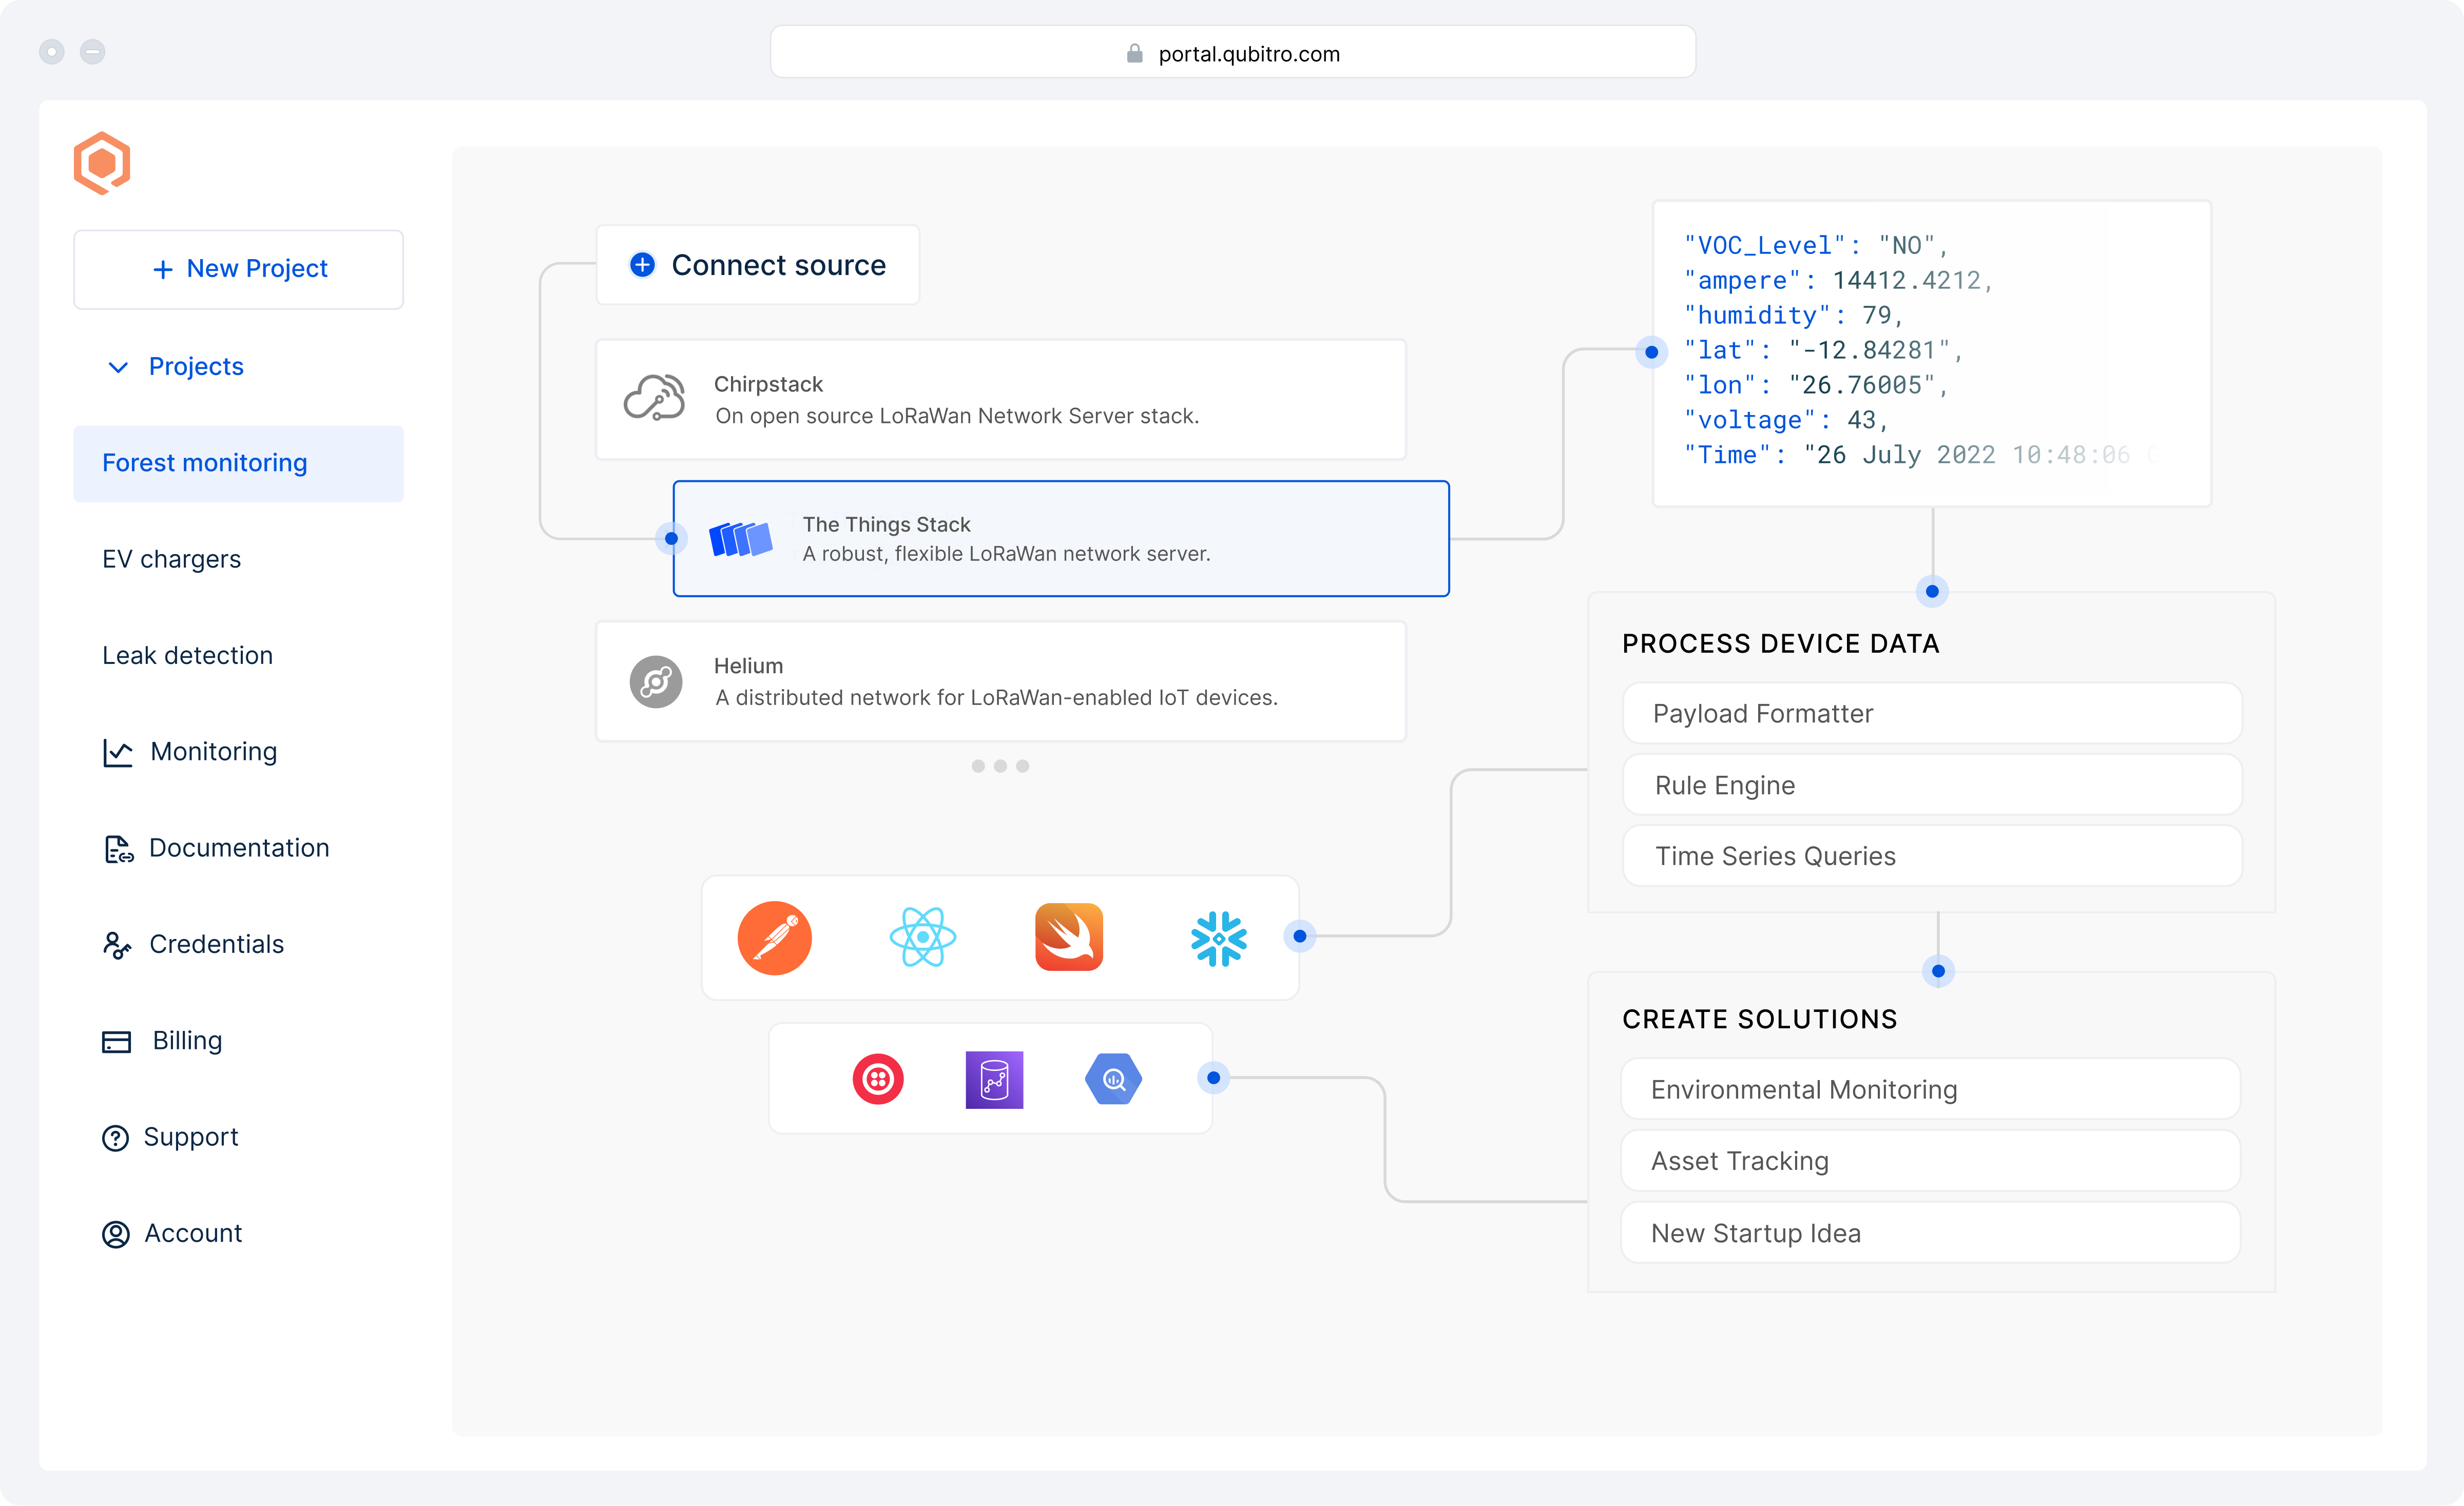The height and width of the screenshot is (1506, 2464).
Task: Select the Twilio integration icon
Action: (878, 1079)
